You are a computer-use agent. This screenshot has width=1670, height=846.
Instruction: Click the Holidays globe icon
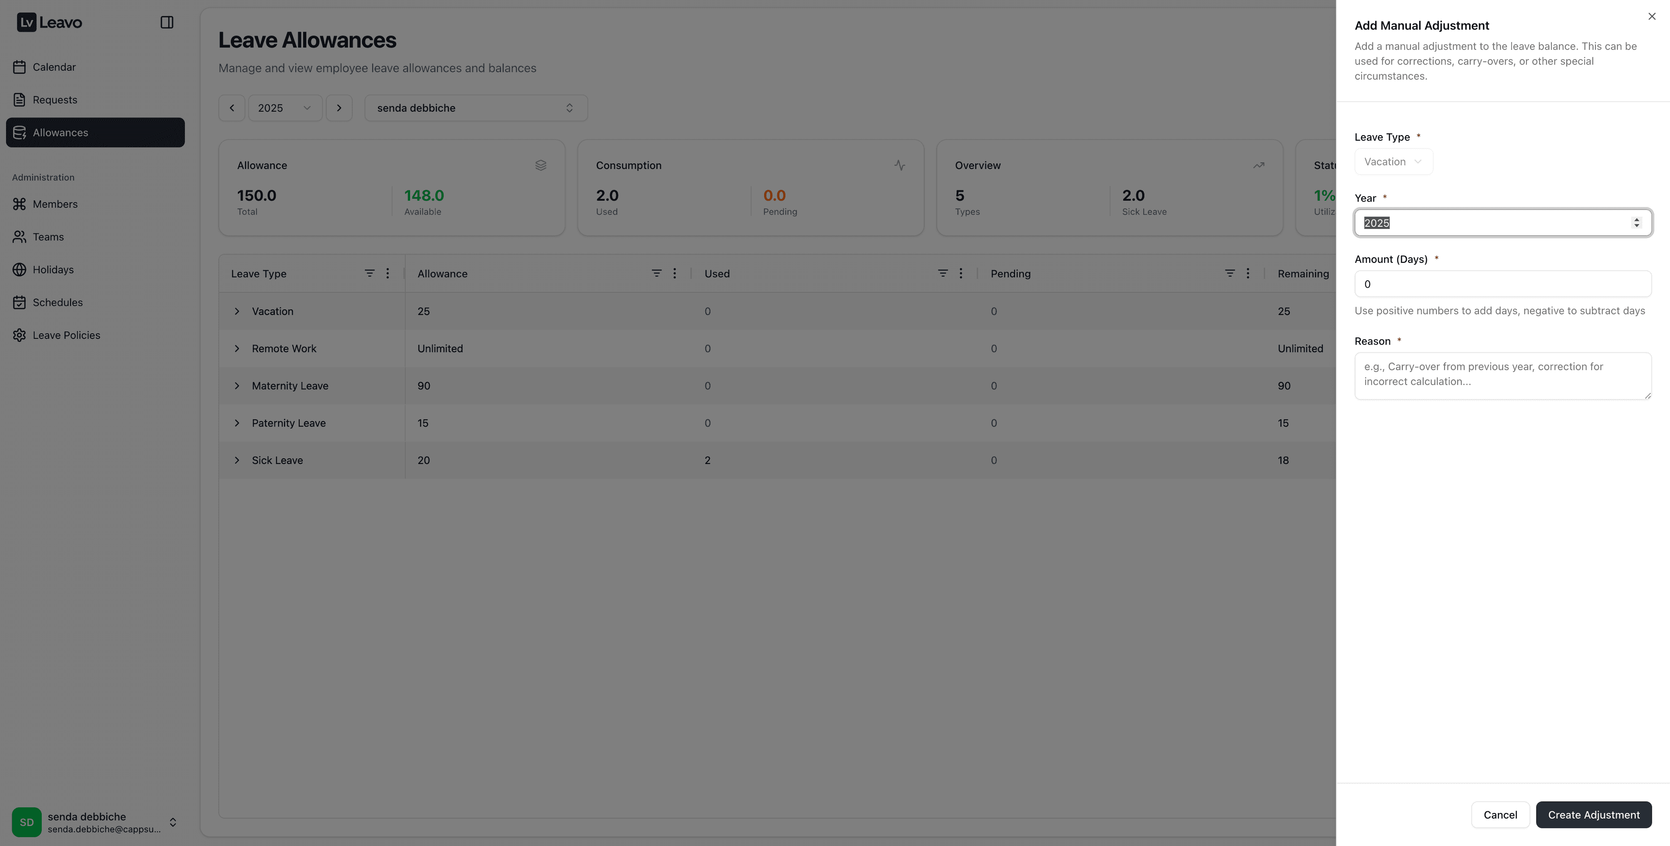20,269
